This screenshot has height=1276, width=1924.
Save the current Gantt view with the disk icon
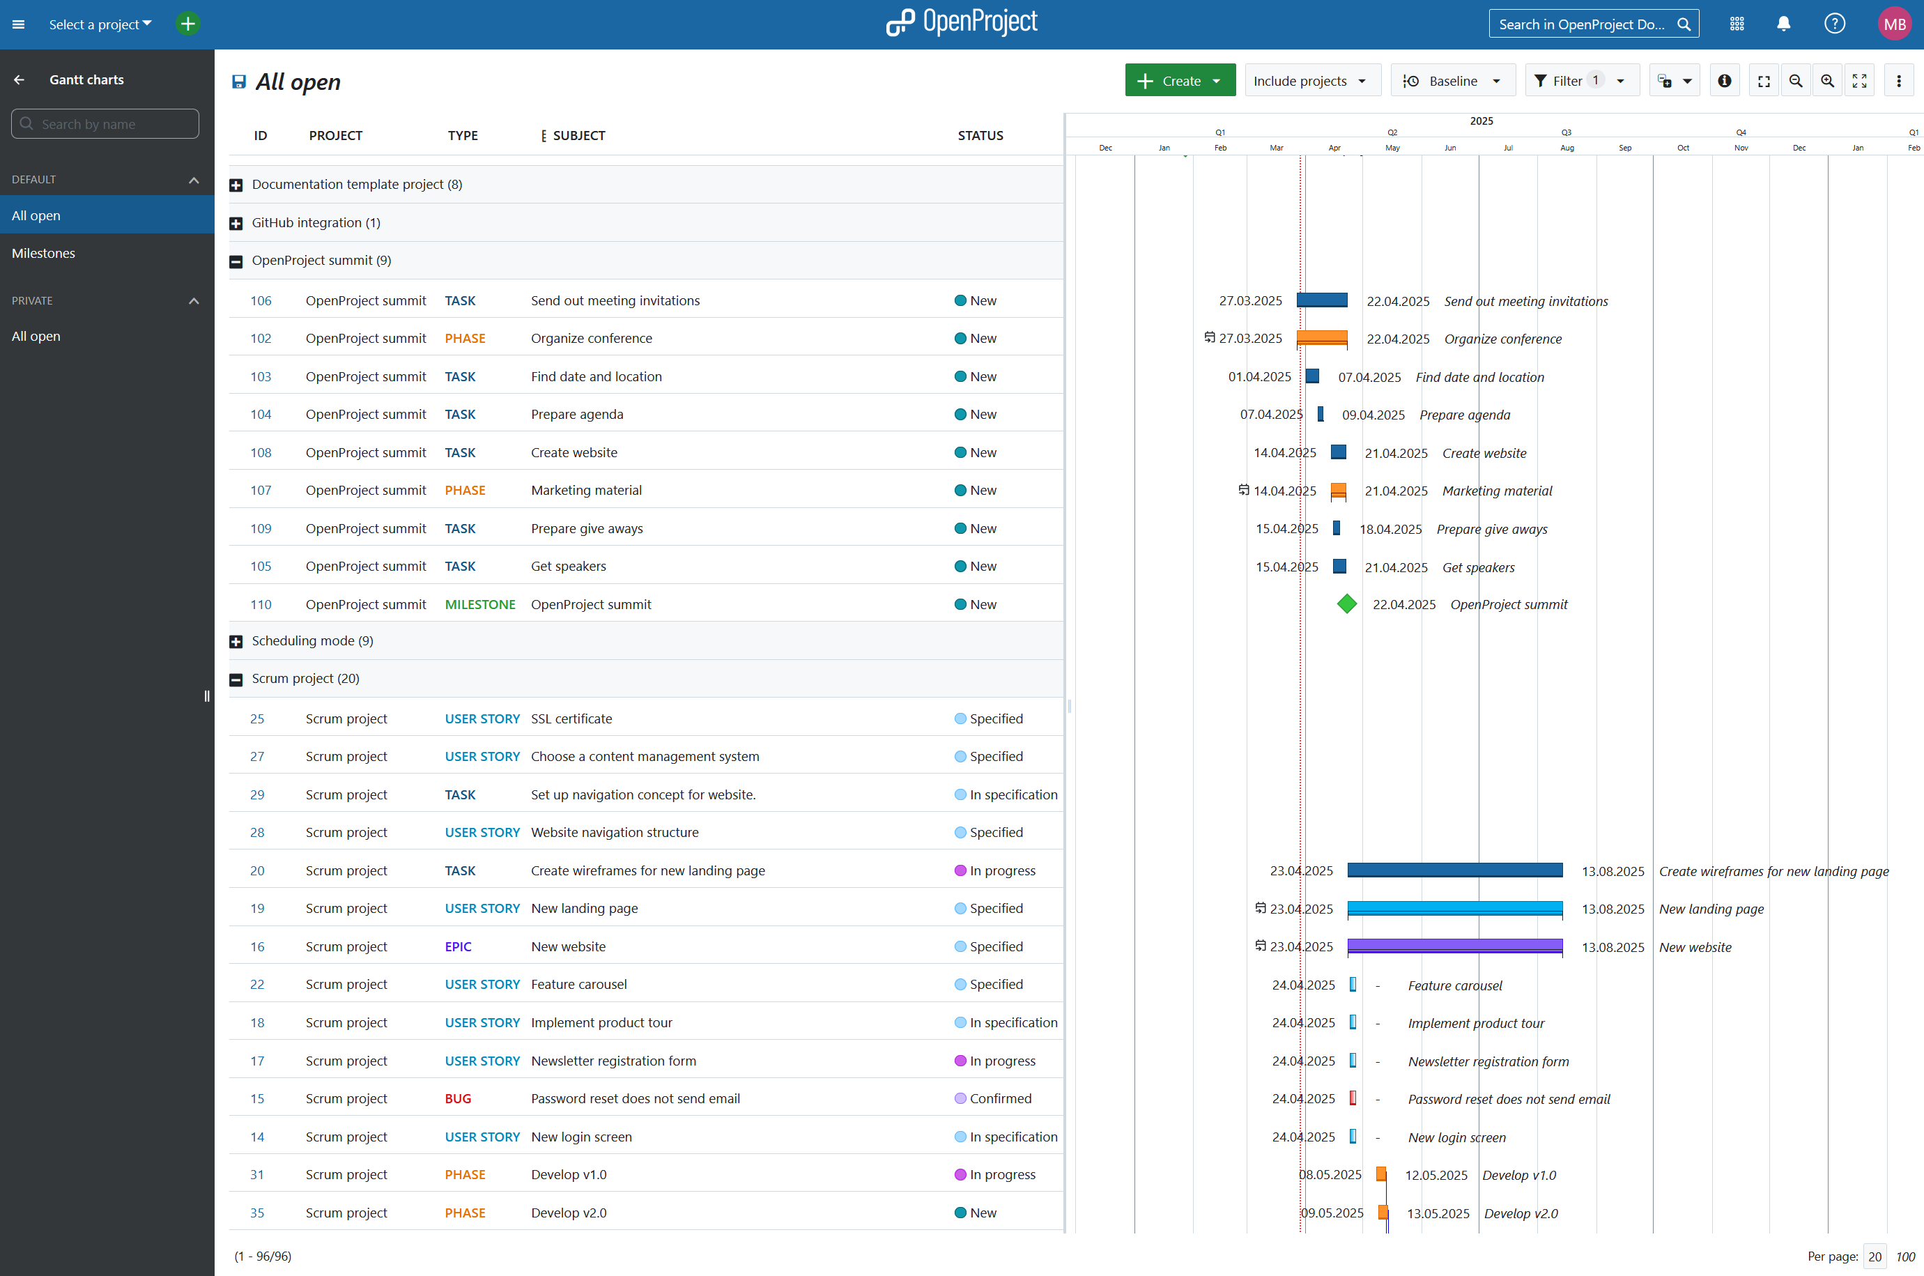coord(238,82)
